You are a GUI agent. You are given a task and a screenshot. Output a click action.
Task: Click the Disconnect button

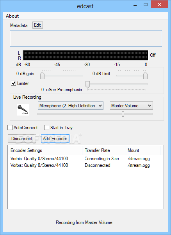[x=22, y=139]
